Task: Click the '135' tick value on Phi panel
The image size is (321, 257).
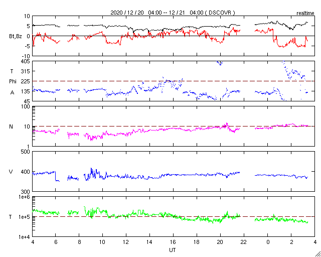Action: pyautogui.click(x=26, y=91)
